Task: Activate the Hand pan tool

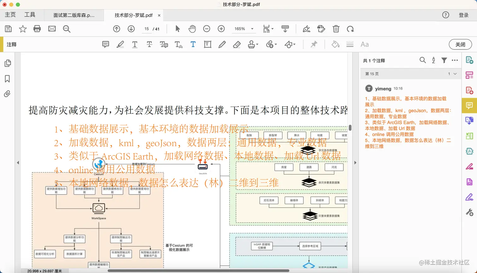Action: pos(192,29)
